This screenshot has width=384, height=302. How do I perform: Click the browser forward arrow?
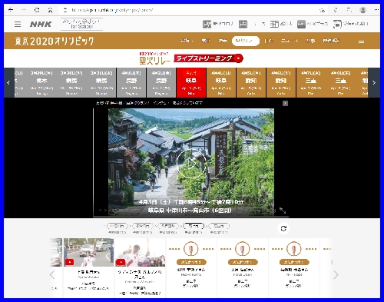click(x=24, y=10)
